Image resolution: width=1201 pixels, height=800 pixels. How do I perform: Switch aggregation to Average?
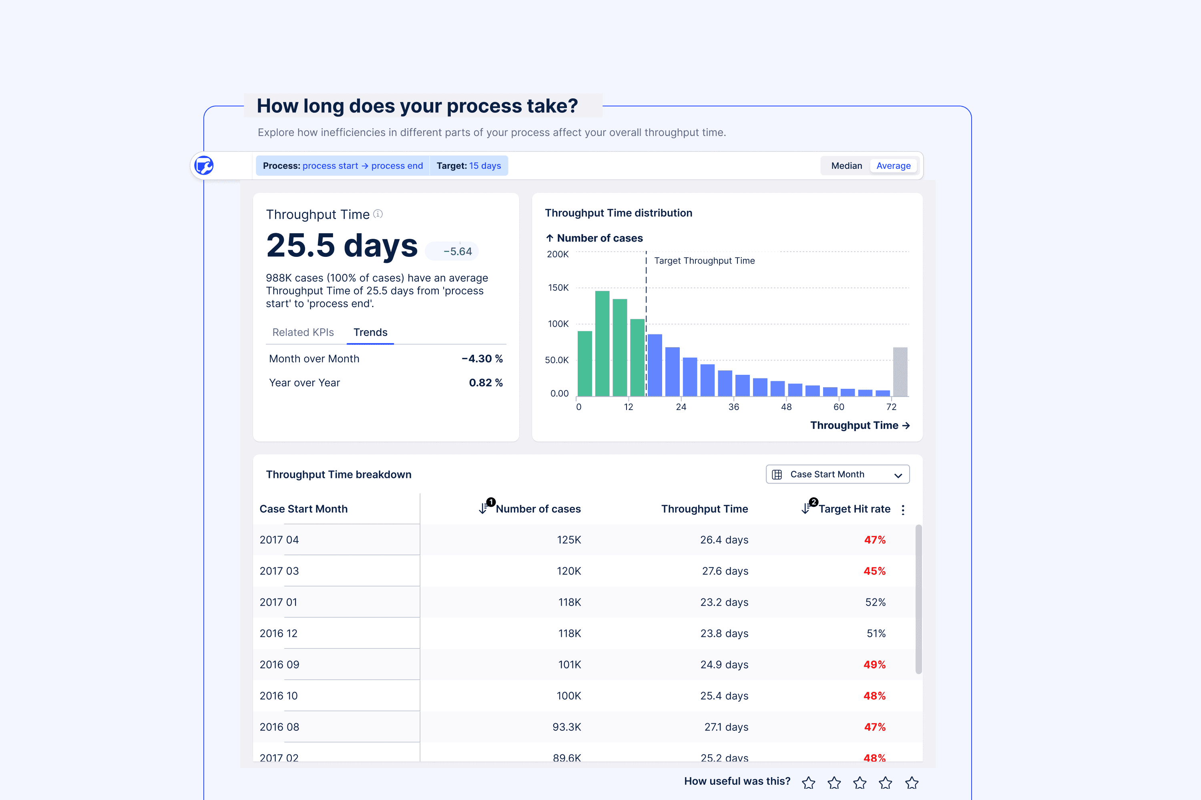click(894, 166)
